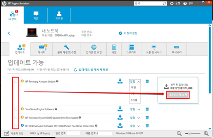Click the 정보 label in title bar

pos(191,3)
